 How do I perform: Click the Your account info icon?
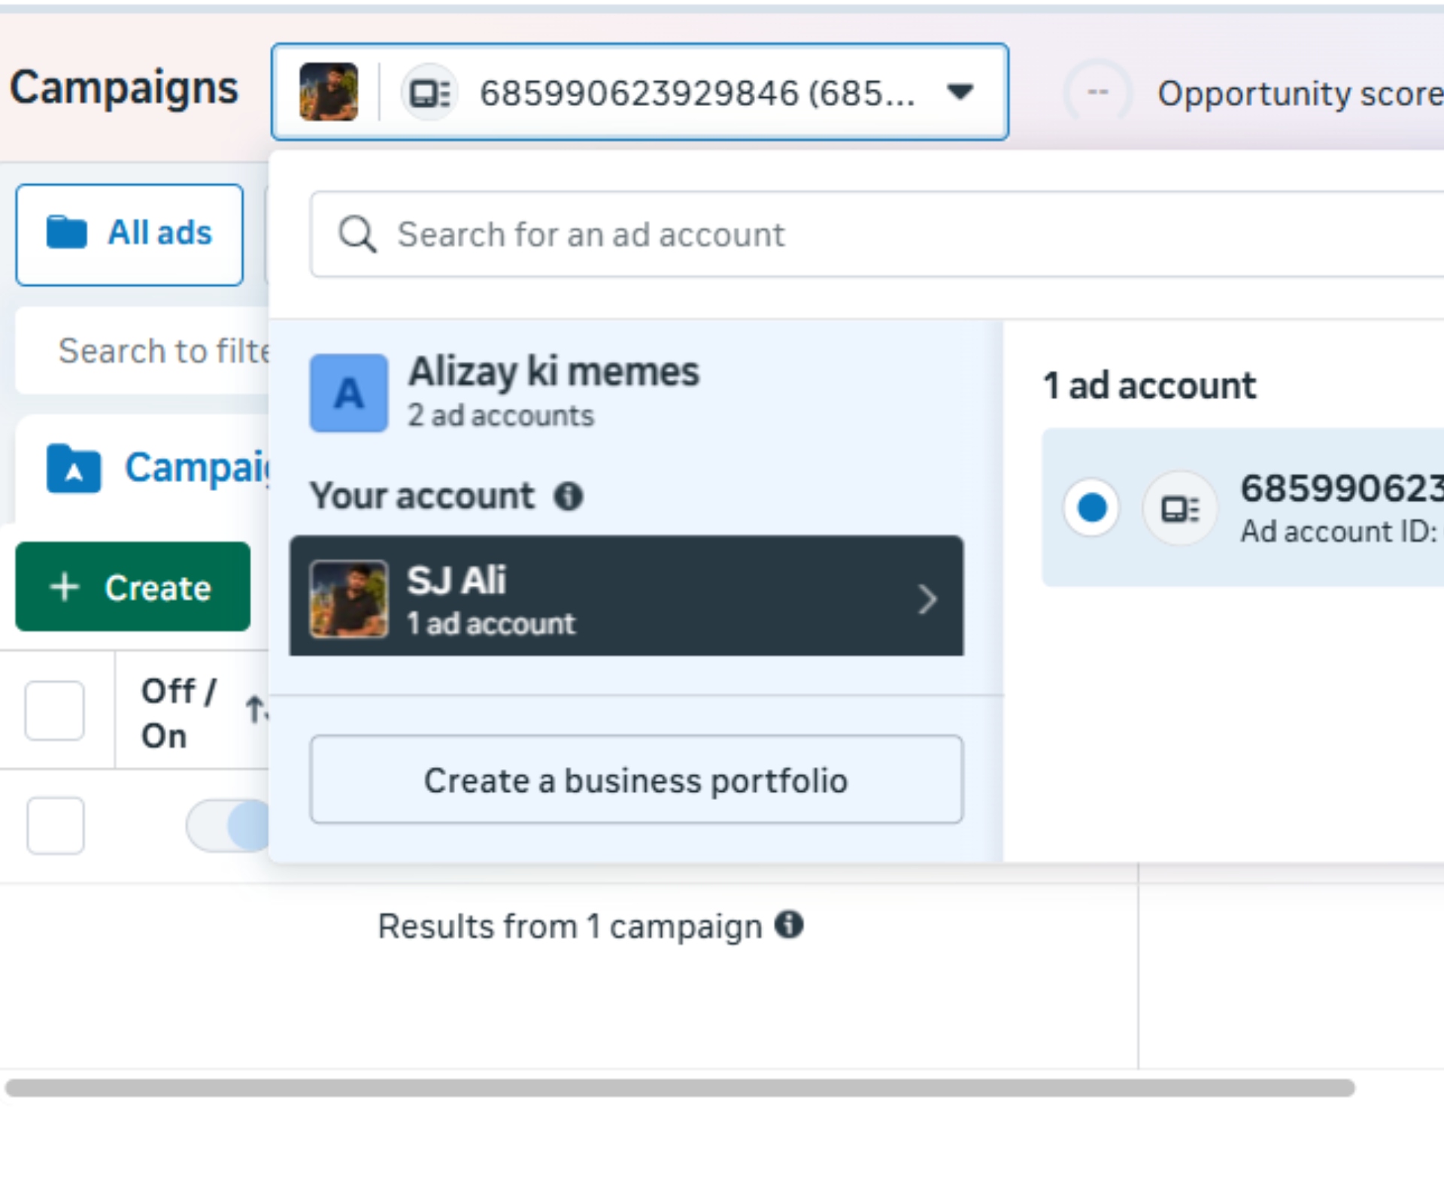coord(569,496)
